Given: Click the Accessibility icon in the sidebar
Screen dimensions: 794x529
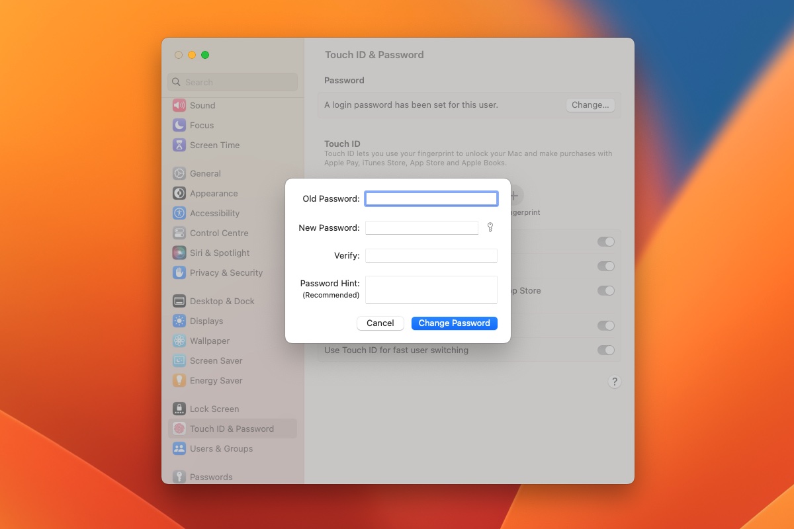Looking at the screenshot, I should [x=179, y=213].
